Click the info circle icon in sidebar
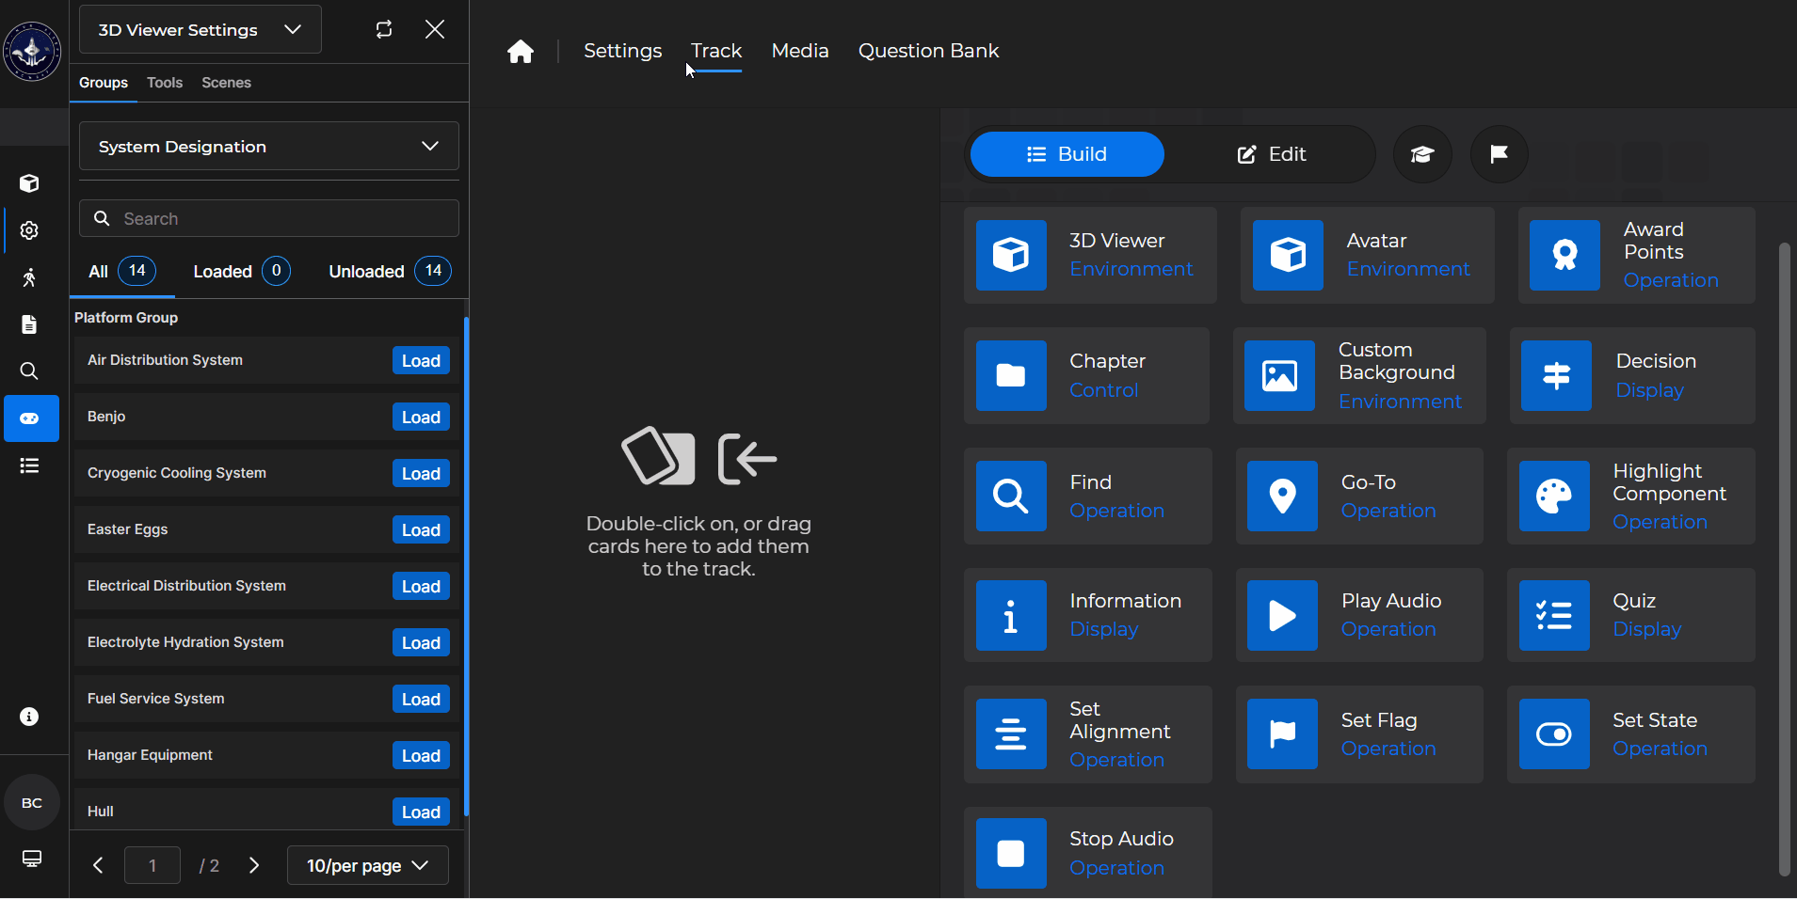This screenshot has height=899, width=1797. 29,717
